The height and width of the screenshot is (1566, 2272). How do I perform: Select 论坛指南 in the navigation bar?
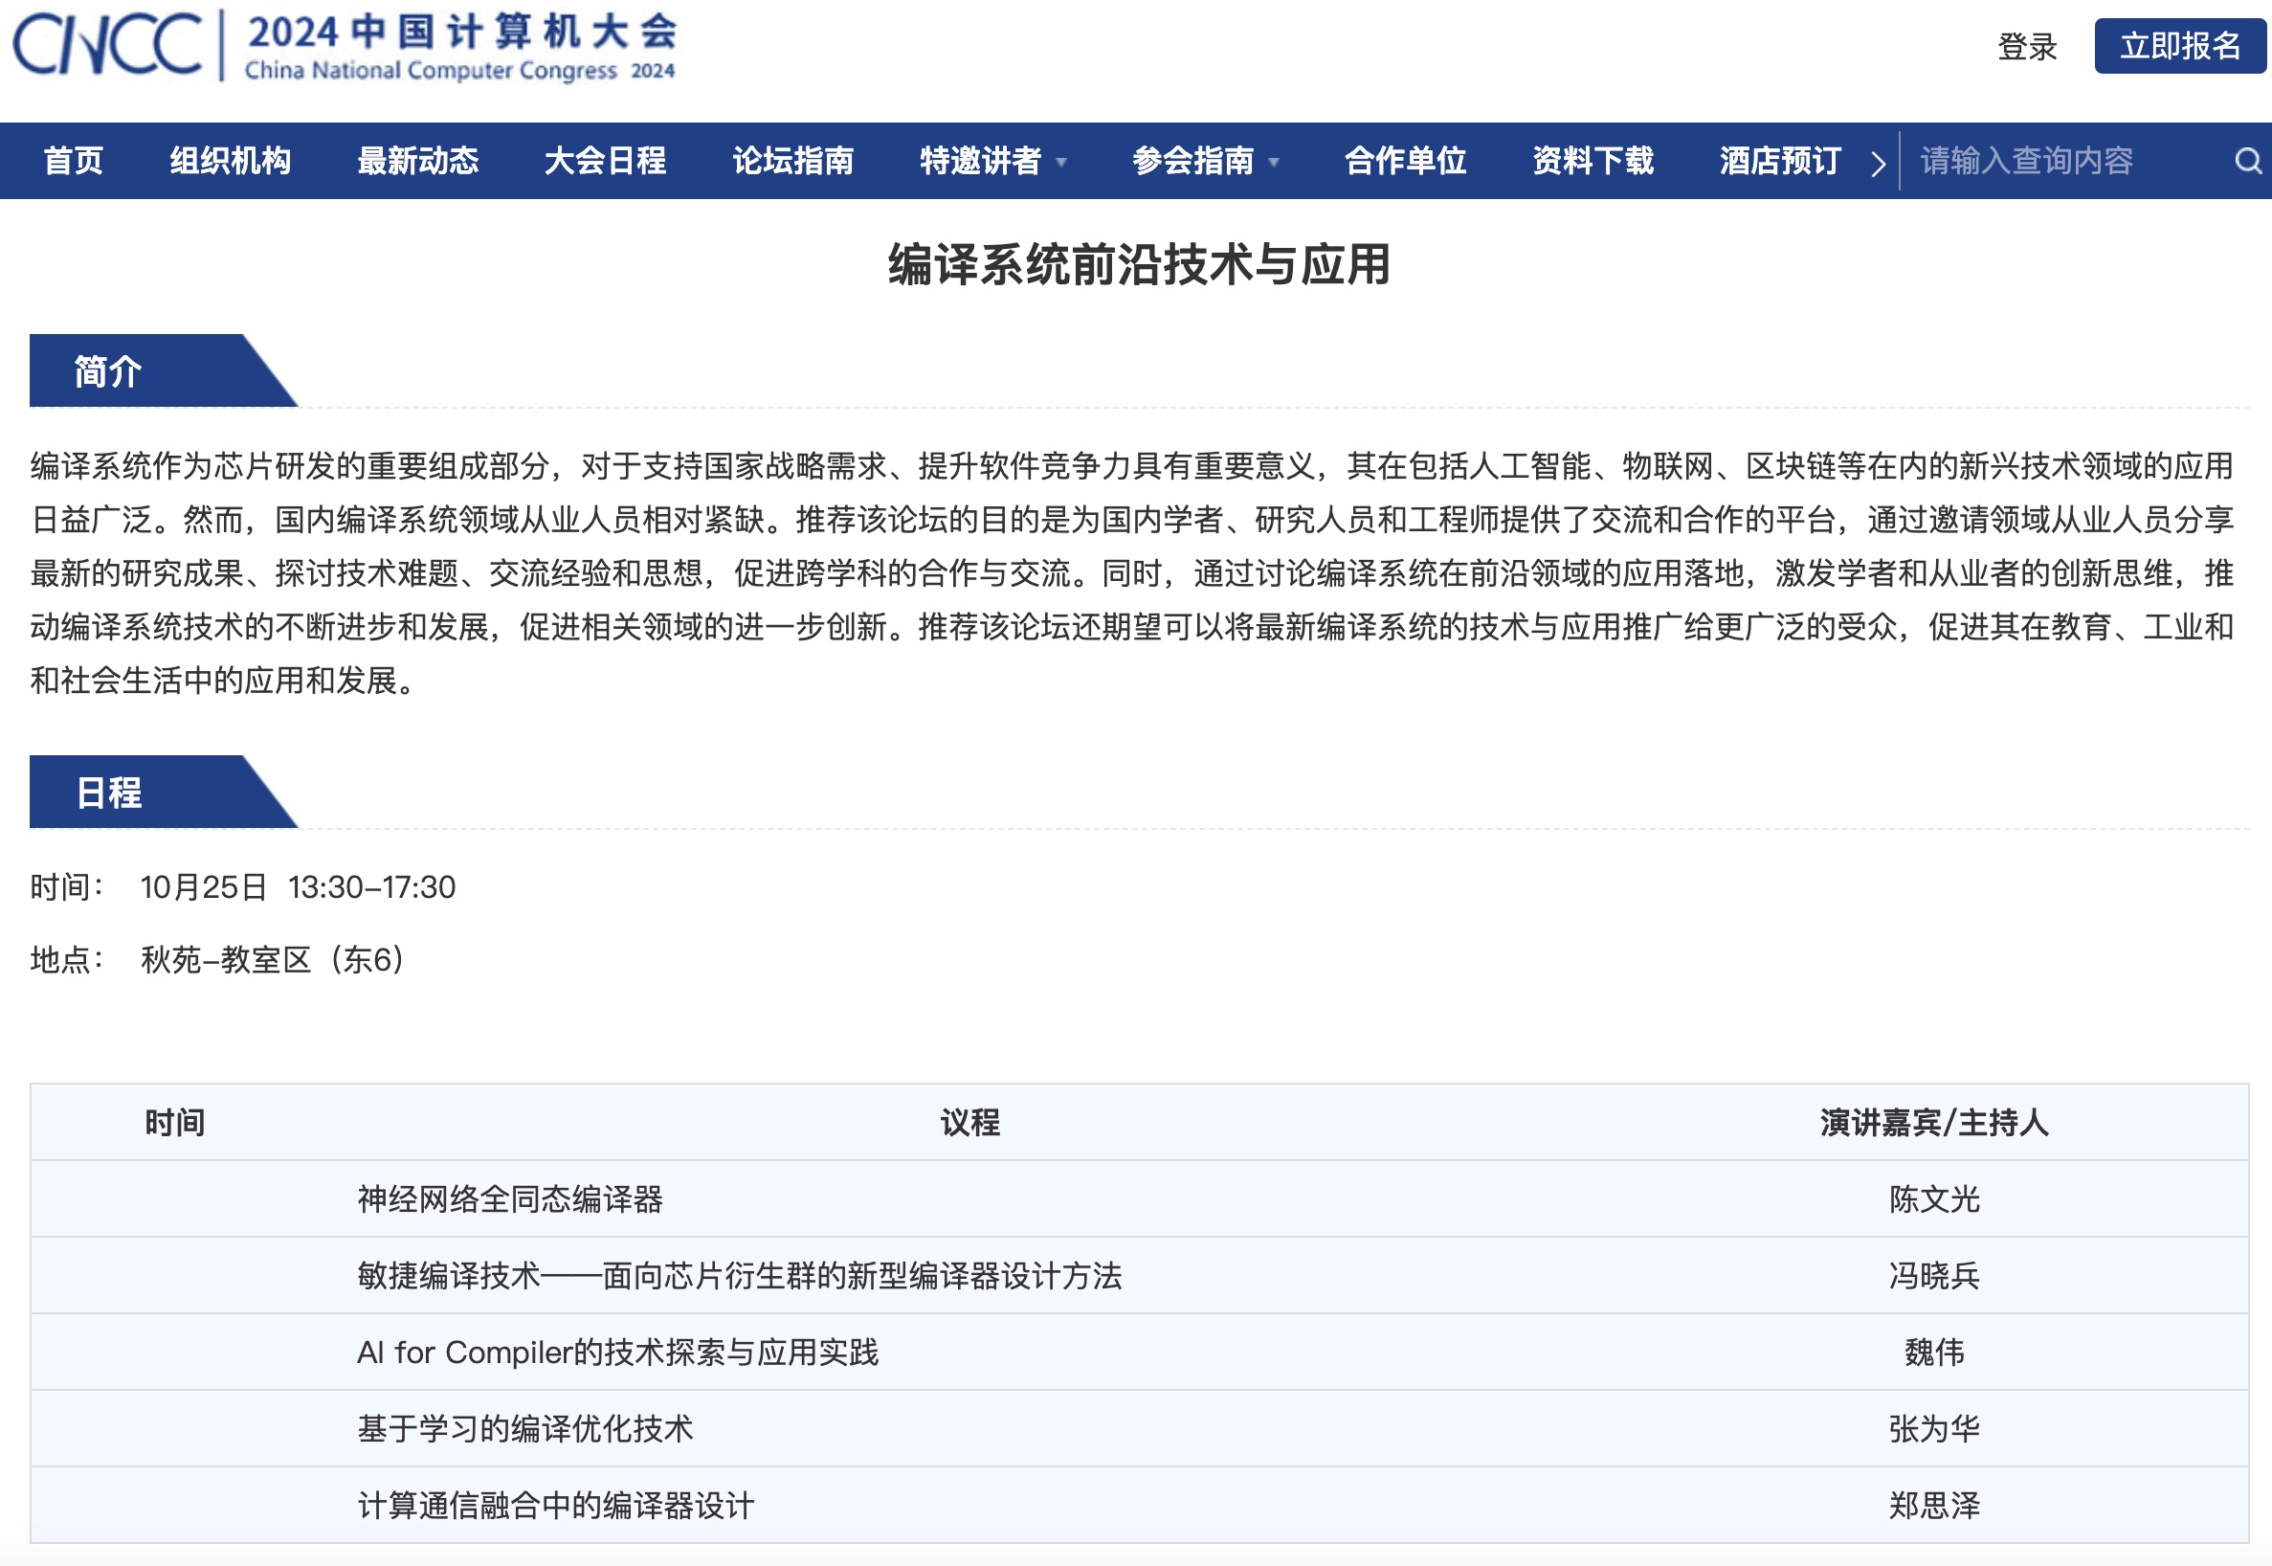pyautogui.click(x=792, y=161)
